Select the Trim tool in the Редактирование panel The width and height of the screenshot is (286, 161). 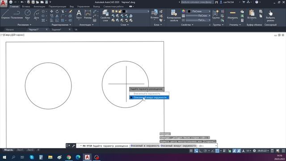pos(63,11)
